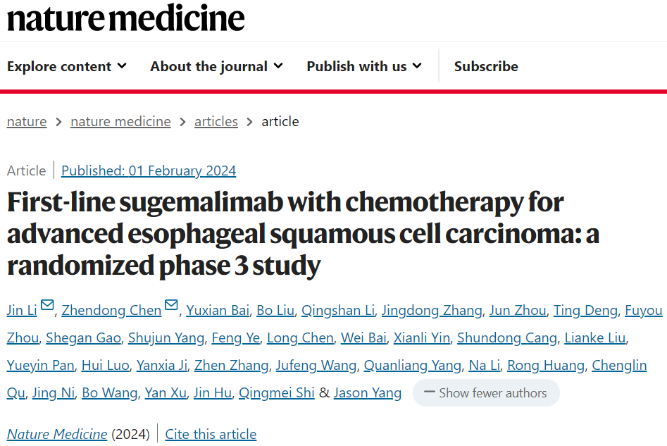Click envelope icon next to Jin Li
667x446 pixels.
(x=47, y=305)
